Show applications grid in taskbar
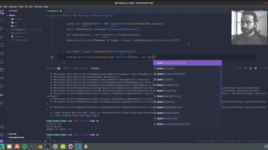Viewport: 268px width, 150px height. (266, 146)
